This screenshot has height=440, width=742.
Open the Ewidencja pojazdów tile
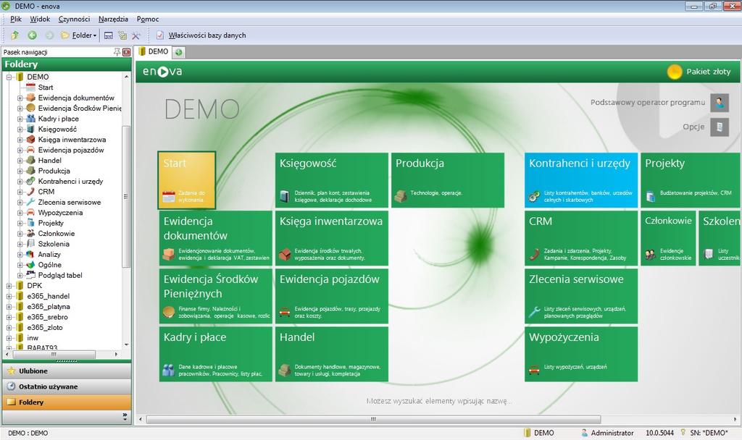pyautogui.click(x=332, y=296)
